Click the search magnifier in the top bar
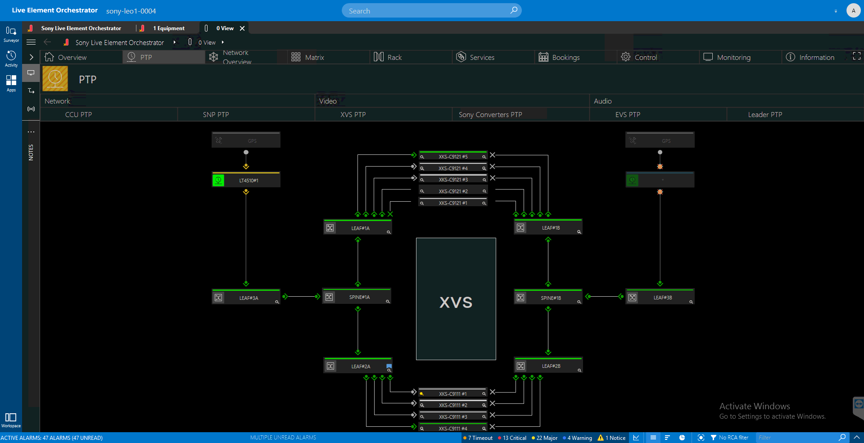Image resolution: width=864 pixels, height=443 pixels. pyautogui.click(x=514, y=10)
